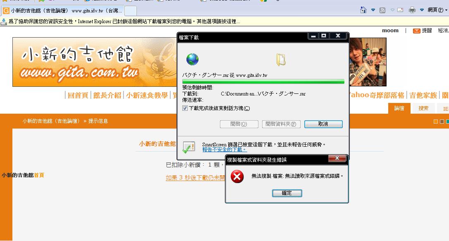Switch to the 搜索 tab
The height and width of the screenshot is (241, 449).
(x=423, y=108)
